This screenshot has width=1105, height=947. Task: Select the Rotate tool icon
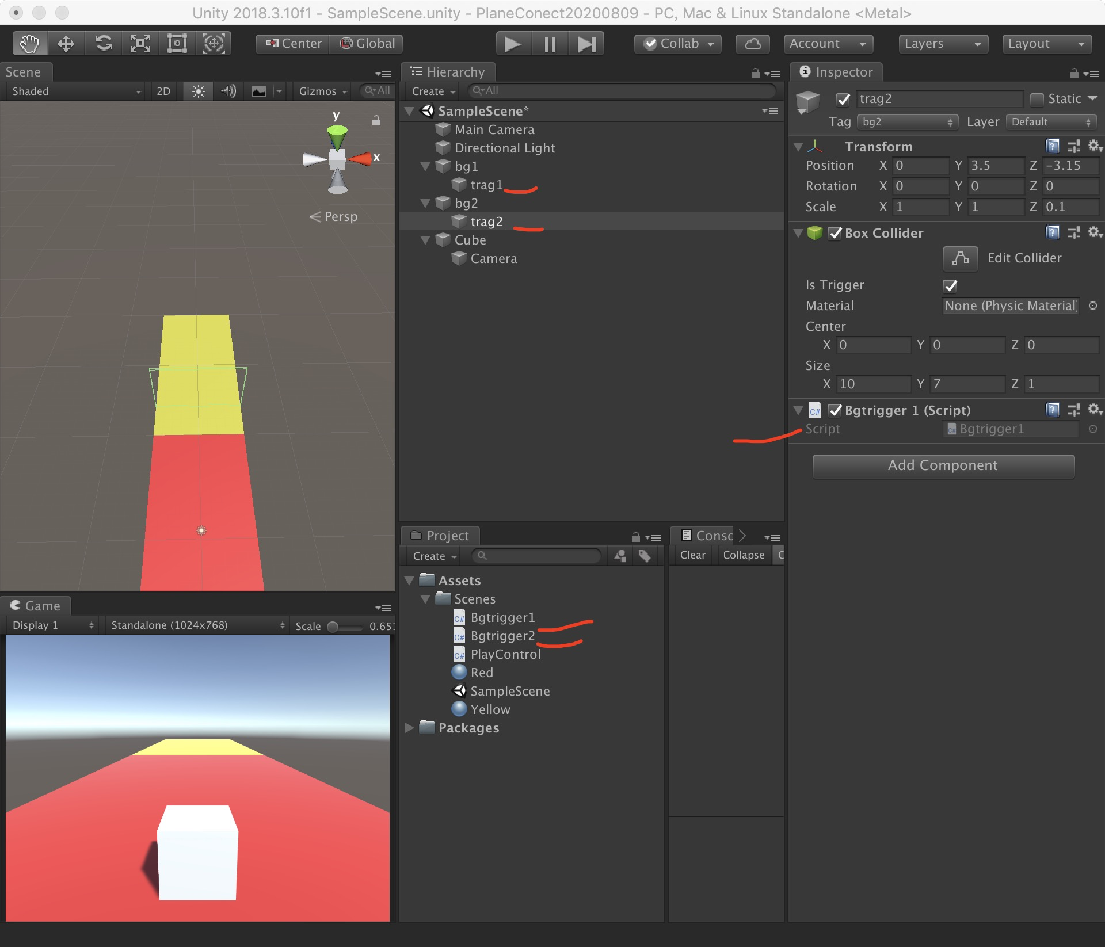(x=104, y=44)
